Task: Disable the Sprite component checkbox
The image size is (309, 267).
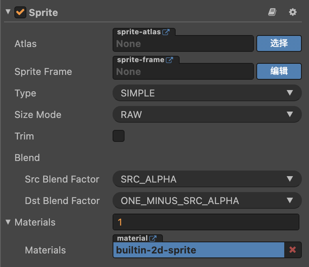Action: point(20,12)
